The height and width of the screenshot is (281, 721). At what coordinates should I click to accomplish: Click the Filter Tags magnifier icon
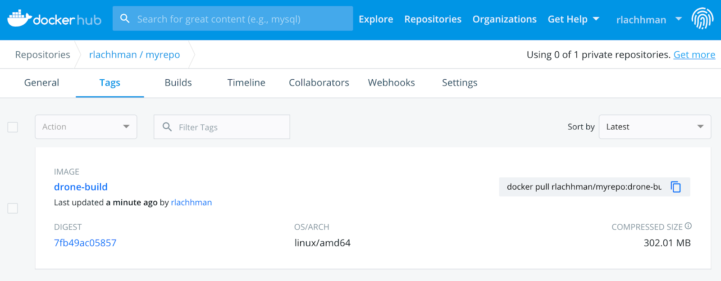[x=167, y=127]
